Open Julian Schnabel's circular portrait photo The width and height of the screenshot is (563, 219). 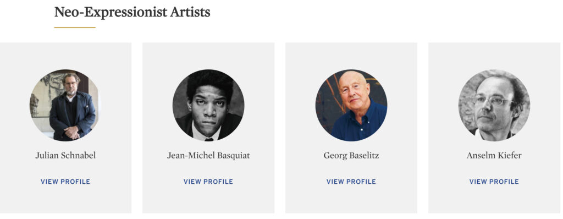[x=65, y=105]
